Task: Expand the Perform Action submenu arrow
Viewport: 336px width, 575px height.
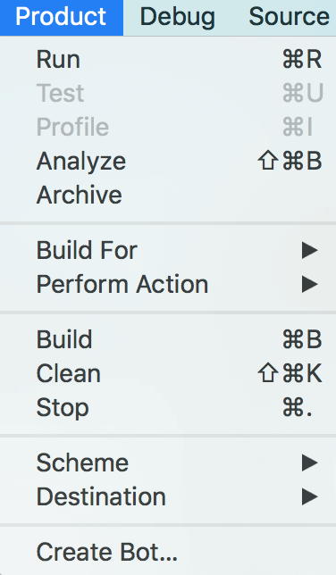Action: click(309, 284)
